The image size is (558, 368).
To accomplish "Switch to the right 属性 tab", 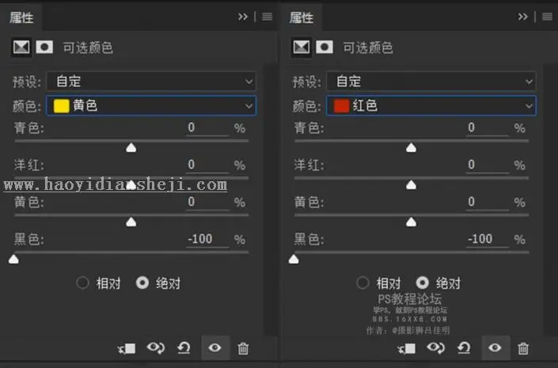I will [302, 17].
